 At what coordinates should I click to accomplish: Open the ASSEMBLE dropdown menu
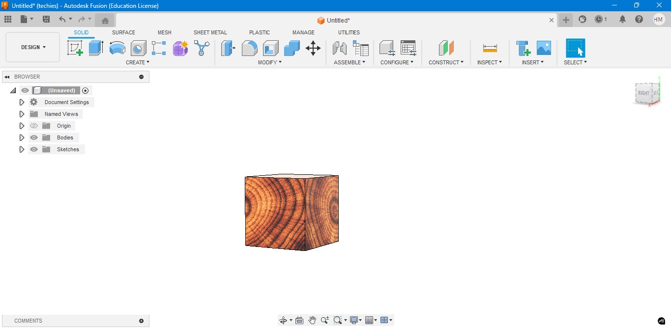(350, 62)
